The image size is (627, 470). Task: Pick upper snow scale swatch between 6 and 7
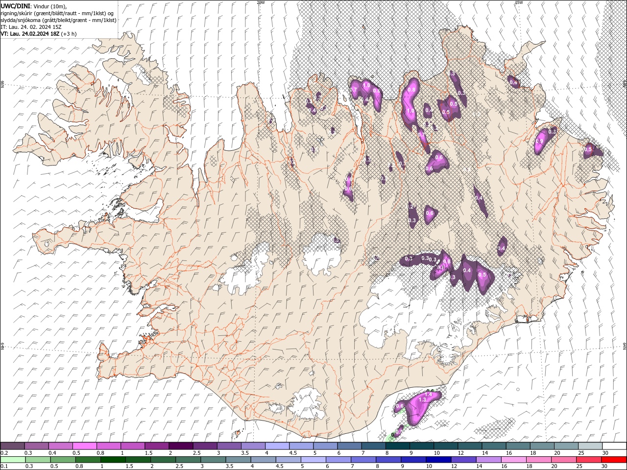pos(349,446)
